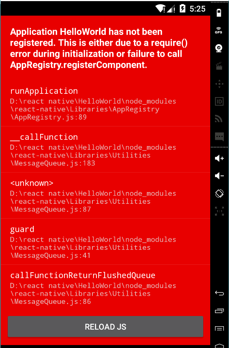This screenshot has width=229, height=348.
Task: Tap the charging battery status icon
Action: click(182, 9)
